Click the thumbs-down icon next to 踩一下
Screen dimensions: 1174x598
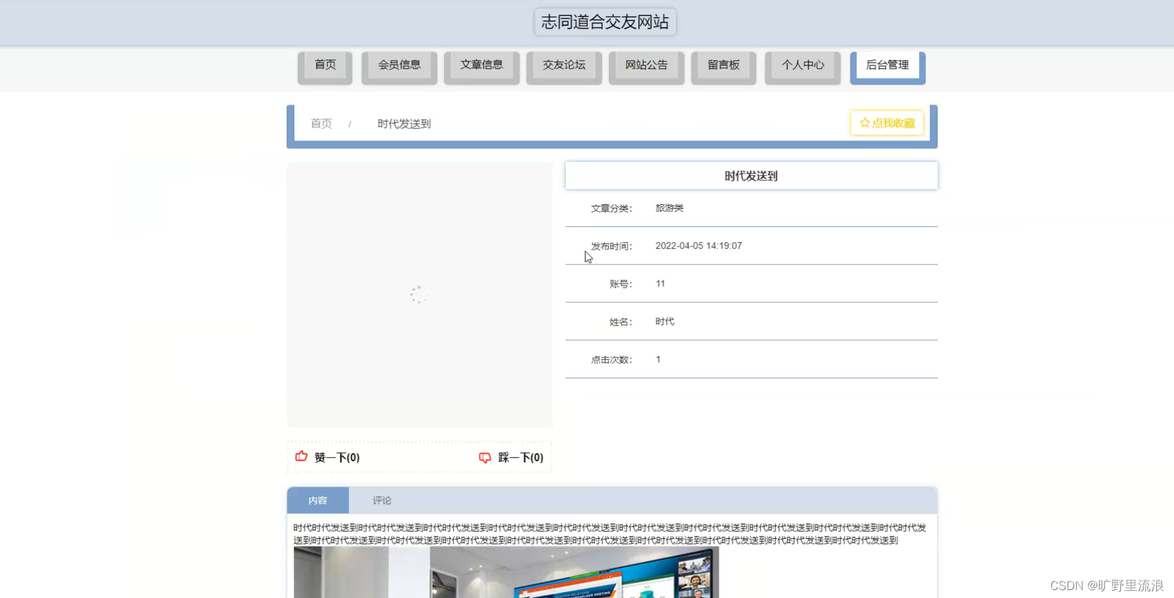485,457
